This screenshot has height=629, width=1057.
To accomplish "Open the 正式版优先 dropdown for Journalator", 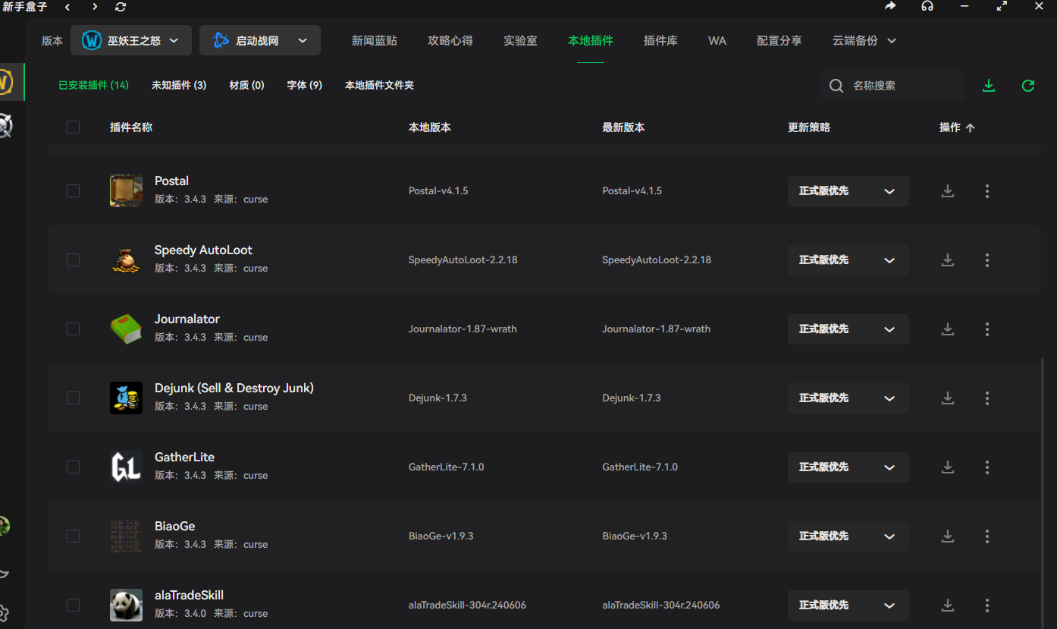I will tap(848, 329).
